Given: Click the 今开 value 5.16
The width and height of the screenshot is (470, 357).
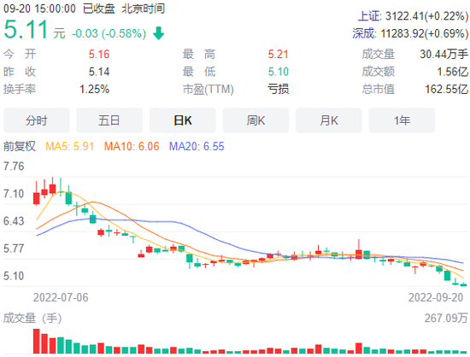Looking at the screenshot, I should click(x=99, y=54).
